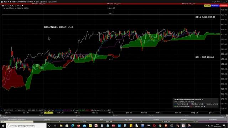
Task: Open the yellow Sticky Notes taskbar icon
Action: click(x=131, y=126)
